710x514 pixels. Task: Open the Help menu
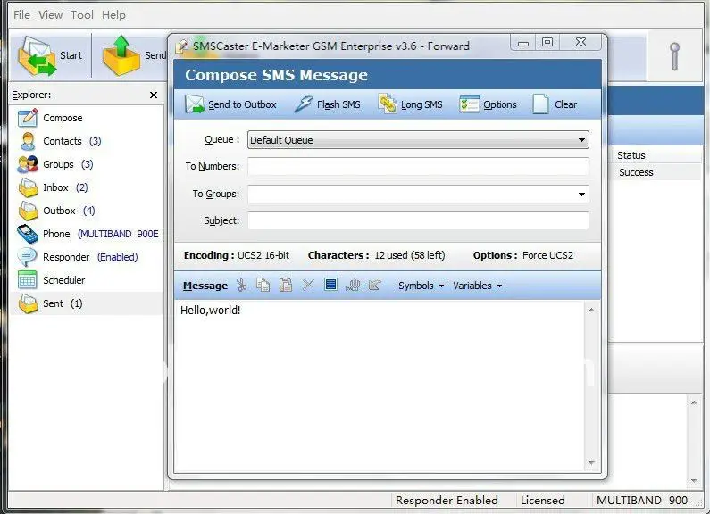[113, 15]
